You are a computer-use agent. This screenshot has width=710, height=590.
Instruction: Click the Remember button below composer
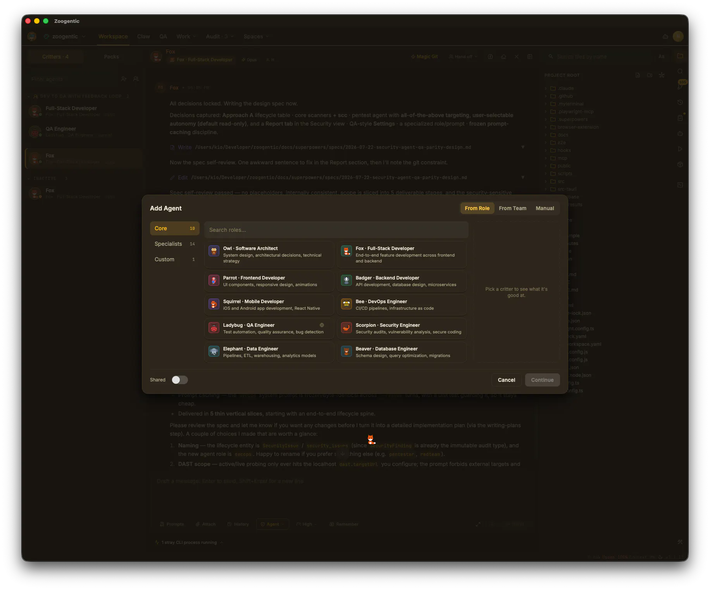pos(344,524)
